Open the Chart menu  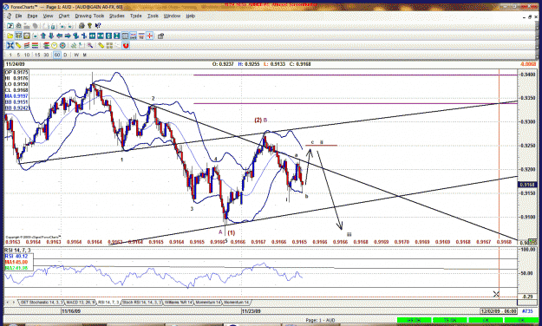64,16
